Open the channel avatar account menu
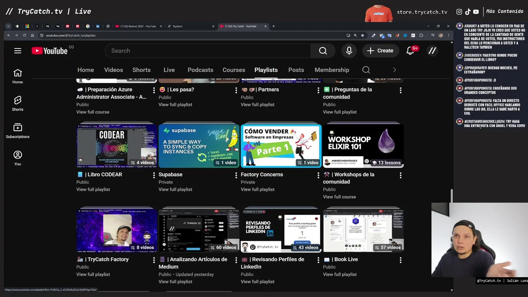 (x=432, y=51)
